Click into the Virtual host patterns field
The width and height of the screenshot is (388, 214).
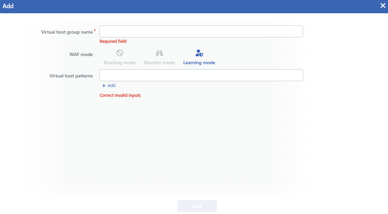point(201,75)
